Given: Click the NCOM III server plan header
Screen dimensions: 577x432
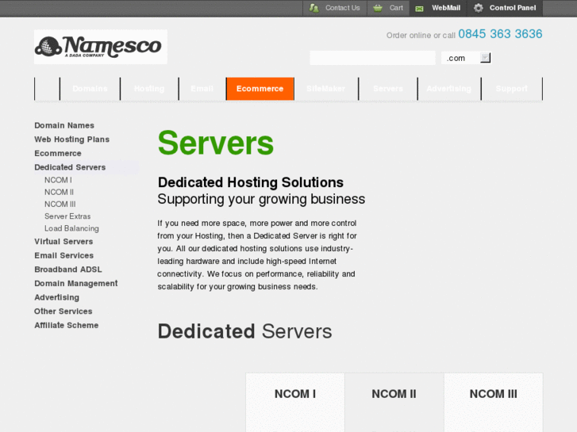Looking at the screenshot, I should 493,394.
